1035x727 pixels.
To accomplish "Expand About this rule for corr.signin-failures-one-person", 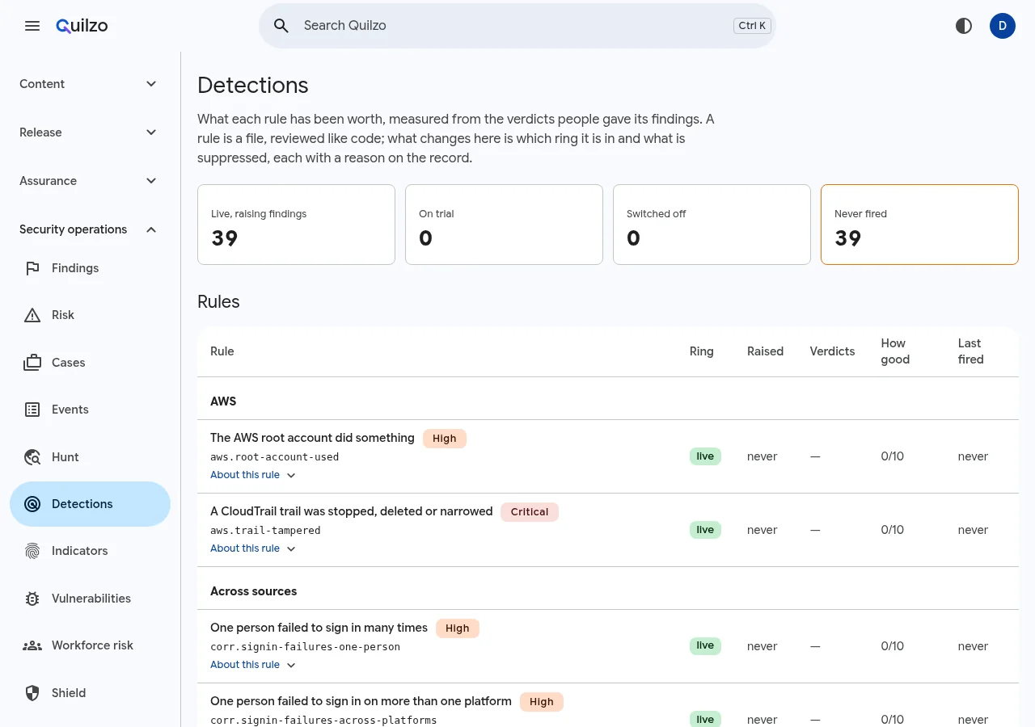I will coord(253,665).
